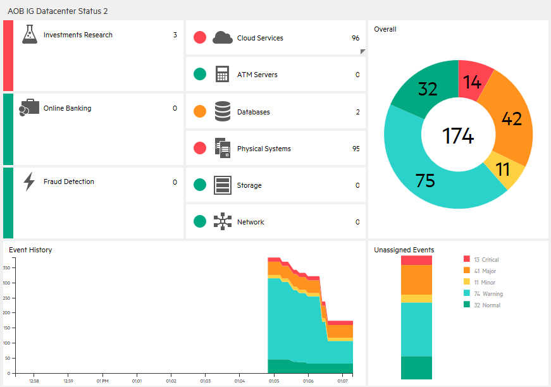The width and height of the screenshot is (551, 387).
Task: Click the 13 Critical legend label
Action: tap(486, 259)
